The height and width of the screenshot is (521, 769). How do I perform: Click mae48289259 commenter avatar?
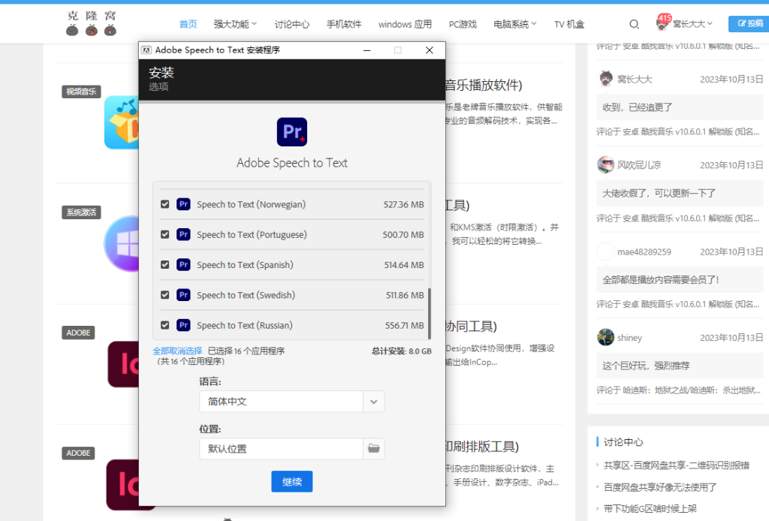pyautogui.click(x=606, y=251)
